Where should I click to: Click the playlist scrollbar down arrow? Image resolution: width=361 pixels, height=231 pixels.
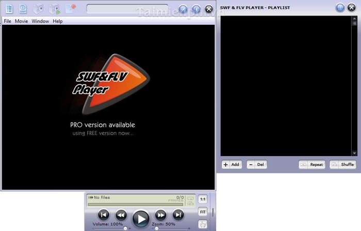point(354,153)
